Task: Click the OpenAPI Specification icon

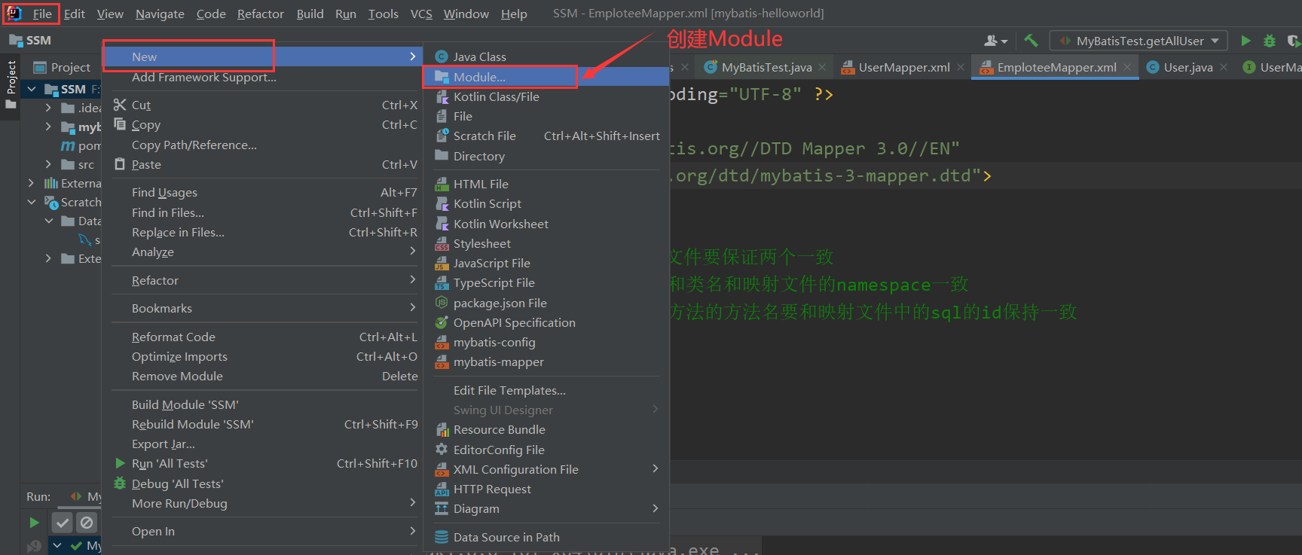Action: coord(442,322)
